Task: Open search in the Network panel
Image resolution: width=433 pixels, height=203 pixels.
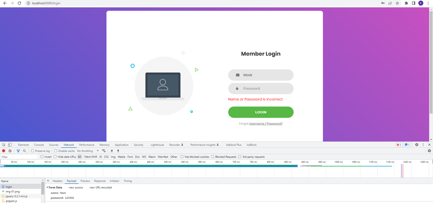Action: [x=24, y=151]
